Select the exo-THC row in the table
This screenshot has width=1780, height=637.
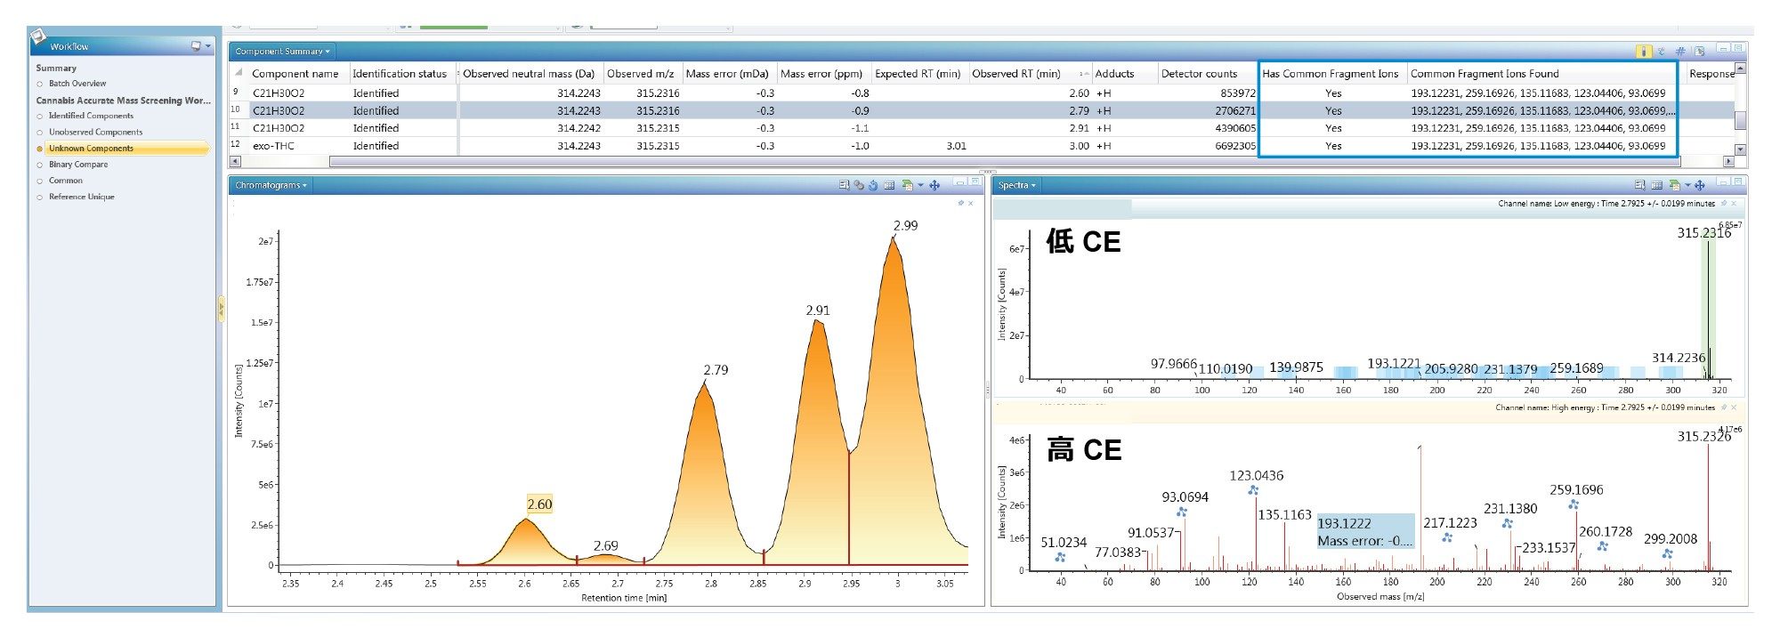click(273, 146)
